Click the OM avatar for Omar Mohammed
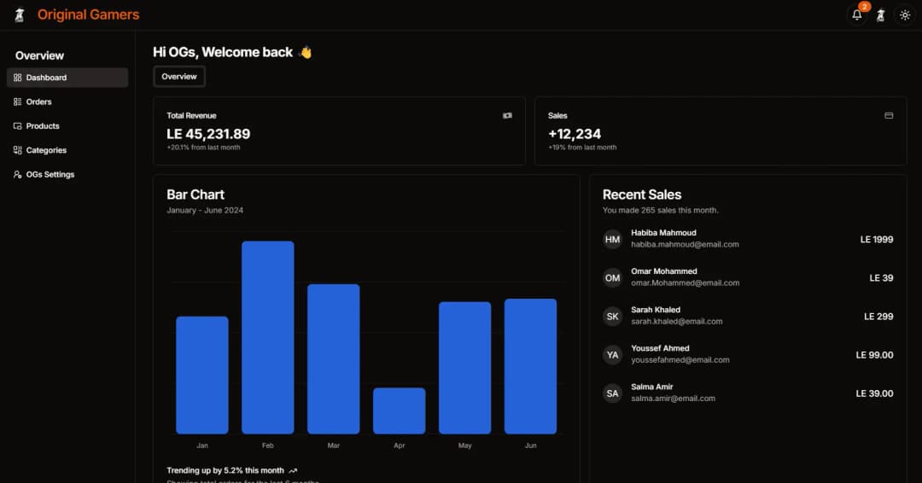 coord(612,278)
